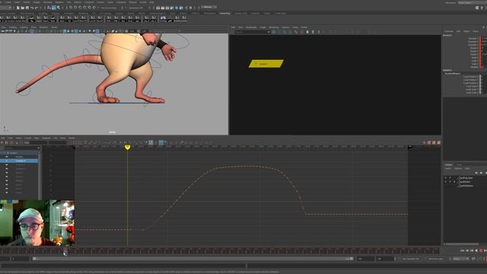Select the yellow node in Node Editor

(266, 64)
